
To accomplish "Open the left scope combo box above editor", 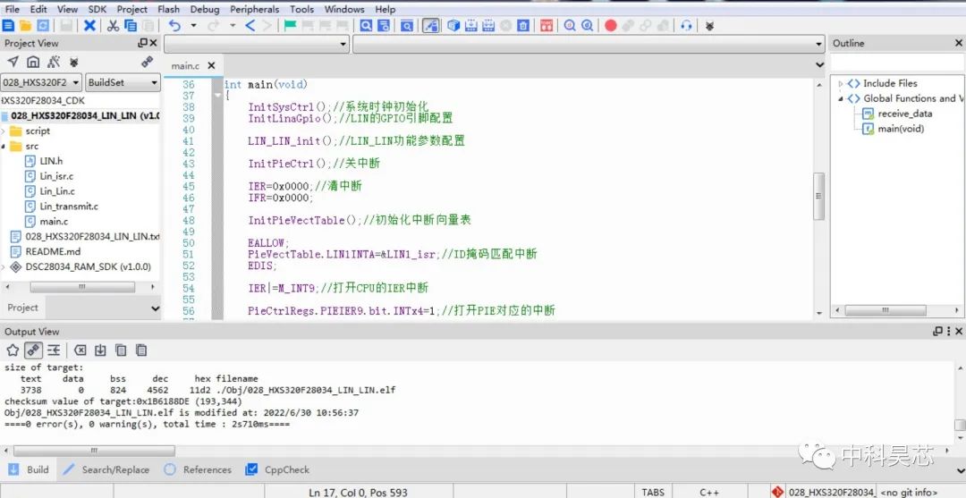I will (x=257, y=44).
